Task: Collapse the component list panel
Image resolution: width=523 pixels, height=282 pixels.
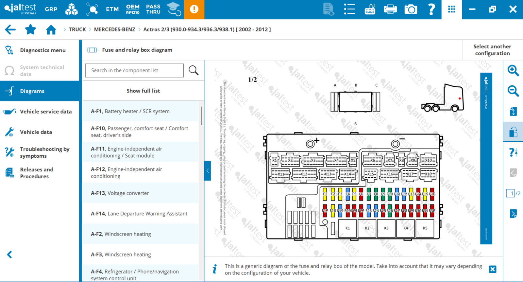Action: [x=208, y=170]
